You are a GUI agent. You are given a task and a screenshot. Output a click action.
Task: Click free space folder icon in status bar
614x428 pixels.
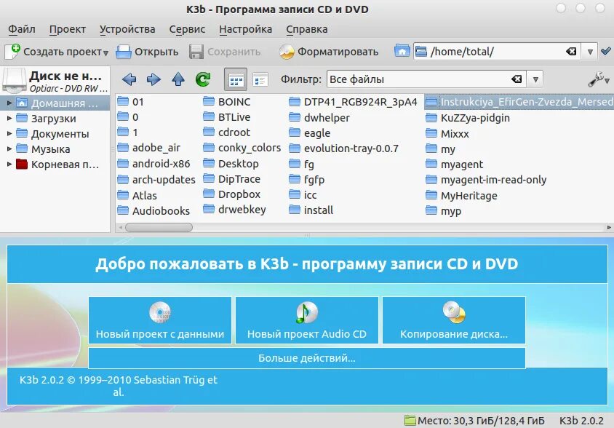[x=410, y=421]
